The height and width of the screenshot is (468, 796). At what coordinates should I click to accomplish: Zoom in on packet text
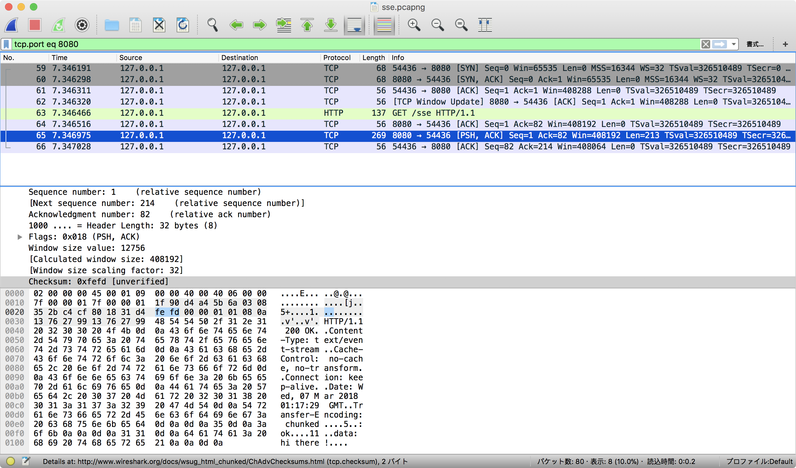point(414,25)
